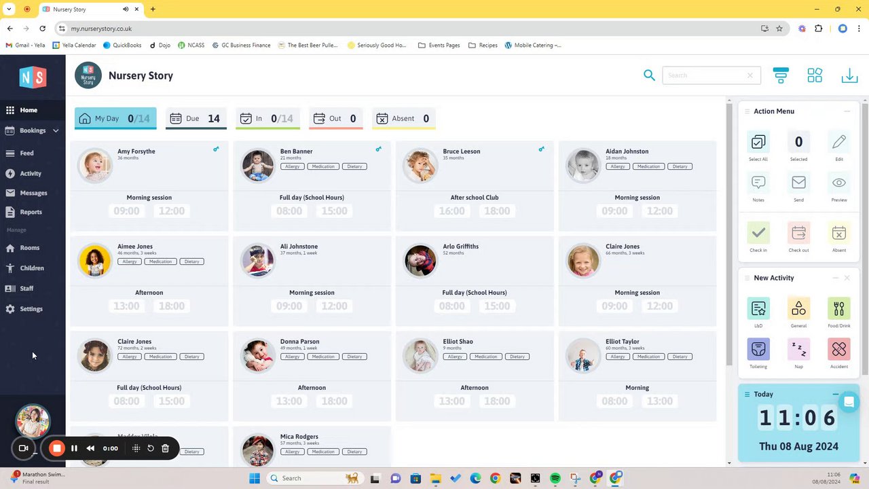Click the Dietary tag on Donna Parson
The width and height of the screenshot is (869, 489).
point(354,357)
